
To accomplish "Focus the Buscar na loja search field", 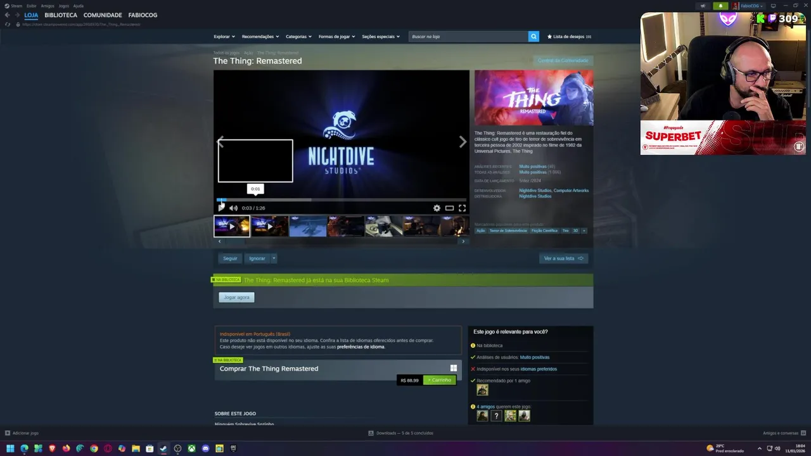I will (x=468, y=37).
